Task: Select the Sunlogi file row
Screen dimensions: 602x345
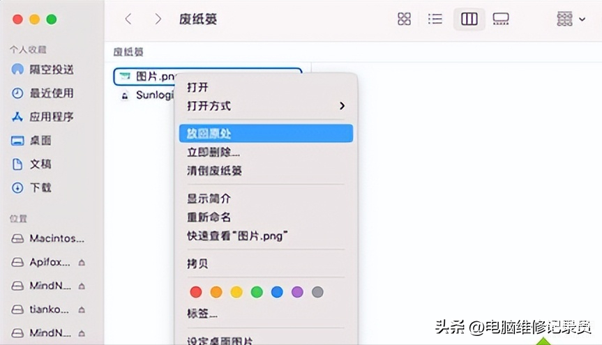Action: 146,95
